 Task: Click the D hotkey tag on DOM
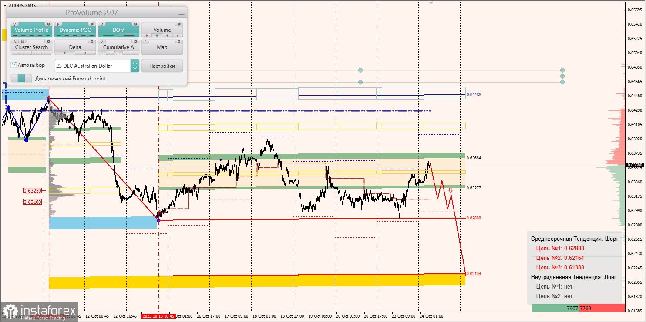[102, 24]
